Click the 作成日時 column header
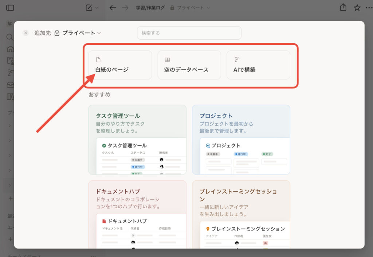The width and height of the screenshot is (373, 257). (x=165, y=228)
